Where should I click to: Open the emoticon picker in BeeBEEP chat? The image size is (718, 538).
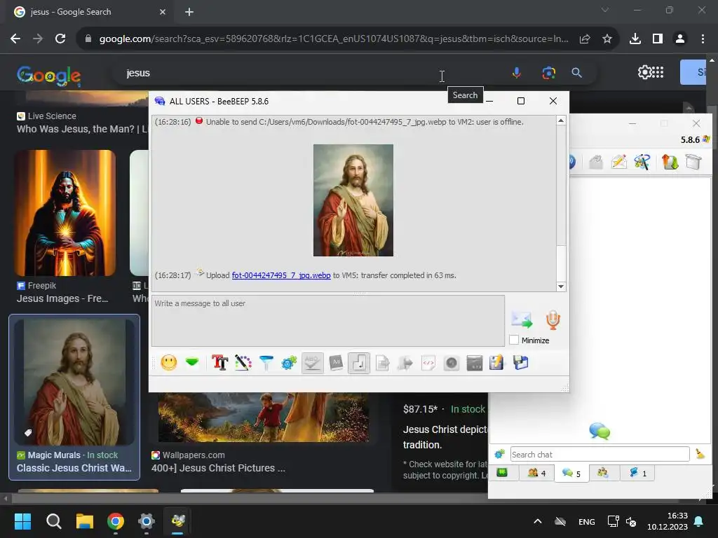[x=168, y=364]
